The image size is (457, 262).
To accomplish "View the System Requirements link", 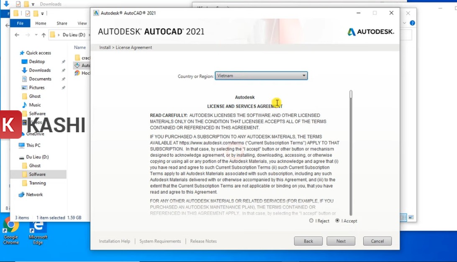I will pyautogui.click(x=160, y=241).
